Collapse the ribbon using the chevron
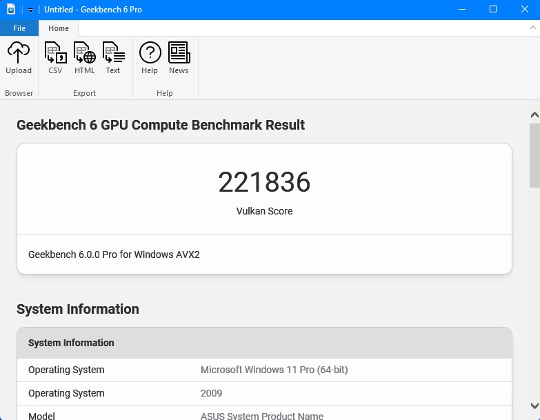Screen dimensions: 540x420 [x=532, y=28]
